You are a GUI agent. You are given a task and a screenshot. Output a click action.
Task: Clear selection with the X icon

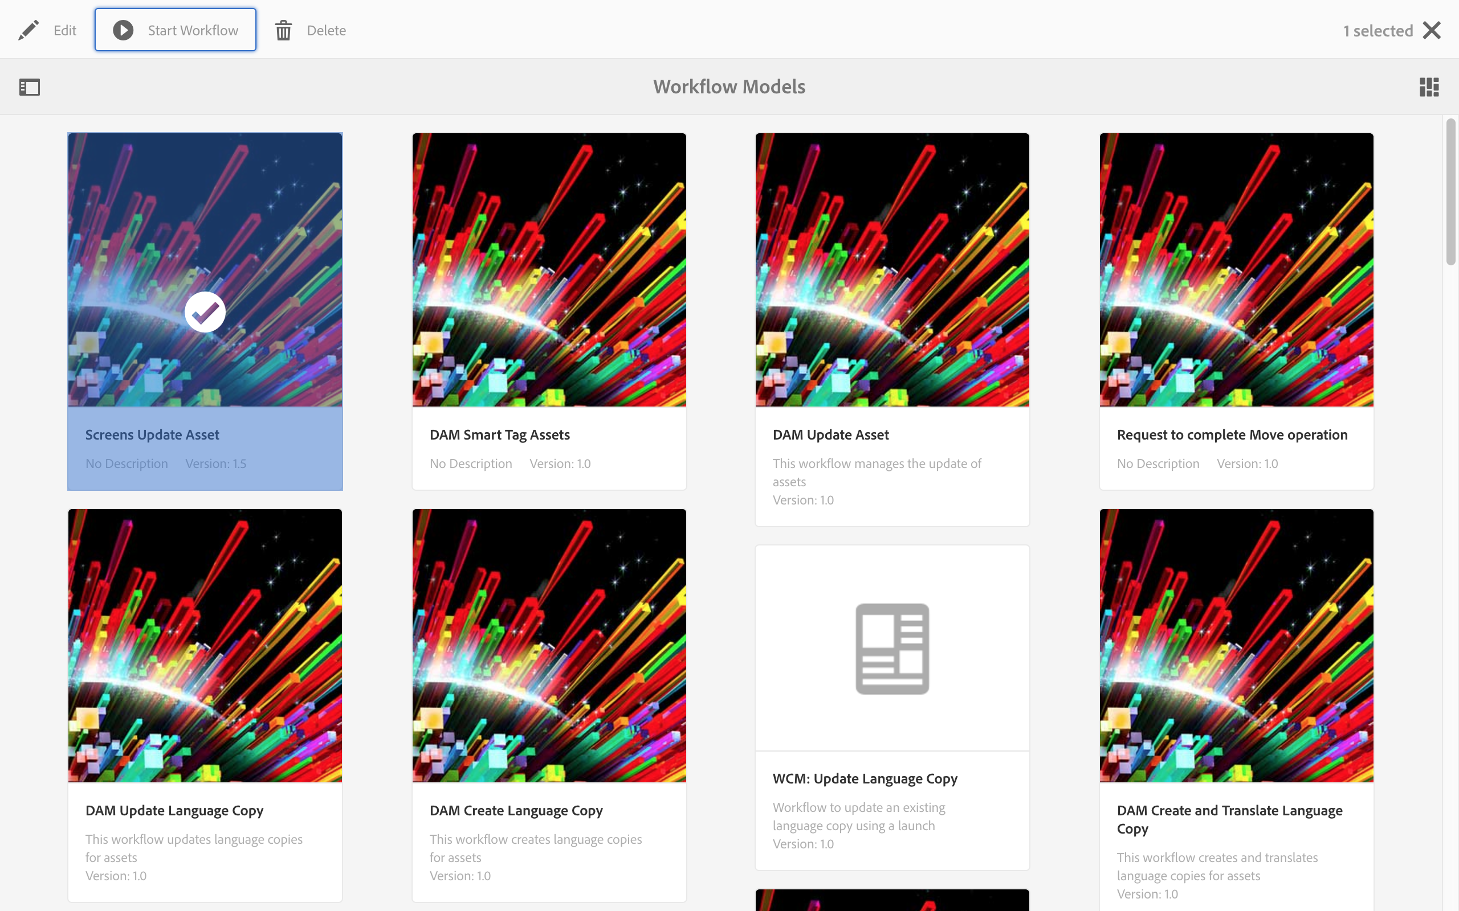click(1432, 30)
